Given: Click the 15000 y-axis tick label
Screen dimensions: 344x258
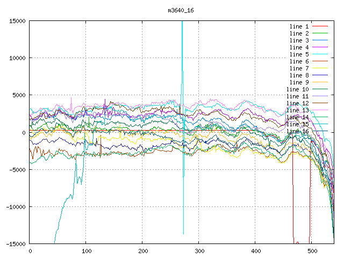Looking at the screenshot, I should [16, 21].
